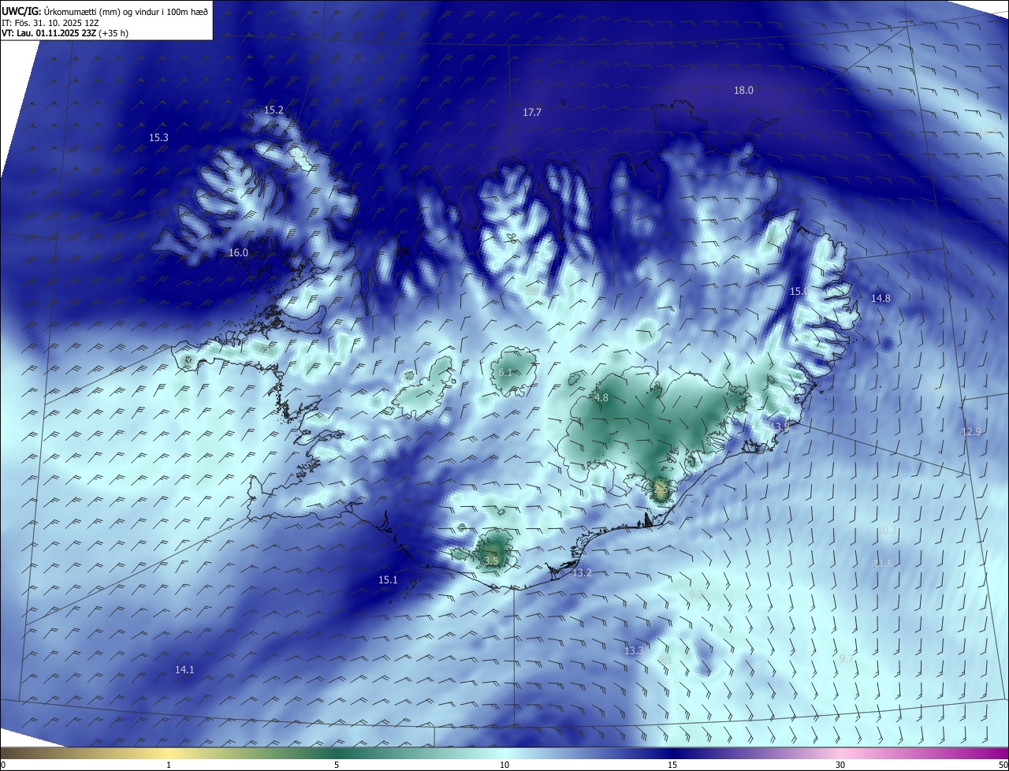1009x771 pixels.
Task: Click the color scale tick labeled 1
Action: coord(169,765)
